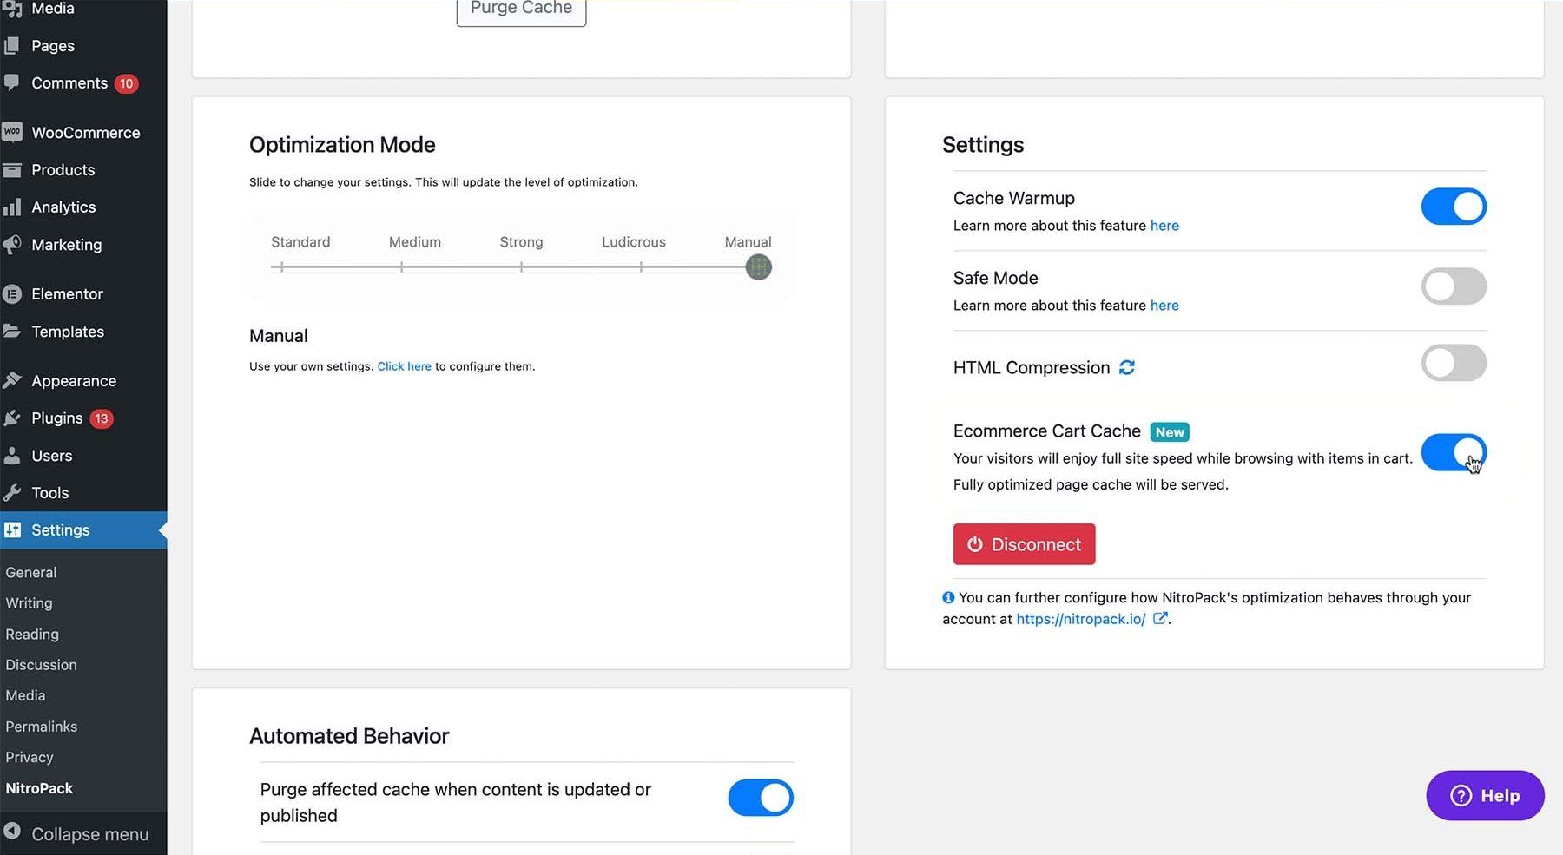Set optimization slider to Strong

pos(521,267)
